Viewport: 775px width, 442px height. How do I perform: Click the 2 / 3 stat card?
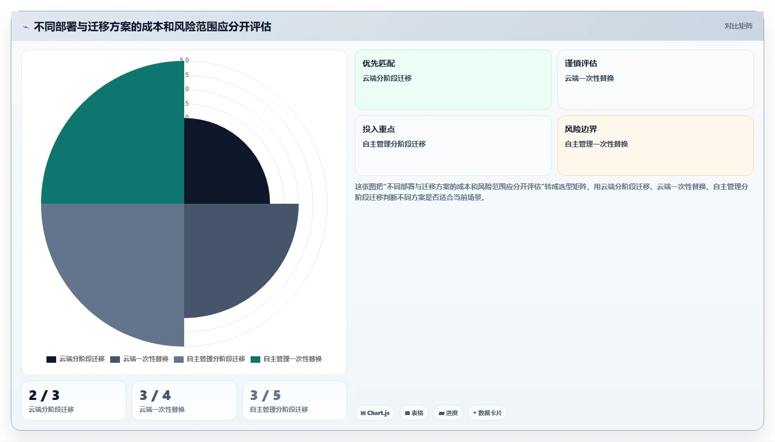click(73, 400)
